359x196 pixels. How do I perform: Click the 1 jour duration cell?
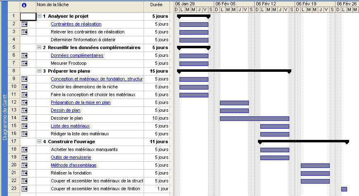157,189
